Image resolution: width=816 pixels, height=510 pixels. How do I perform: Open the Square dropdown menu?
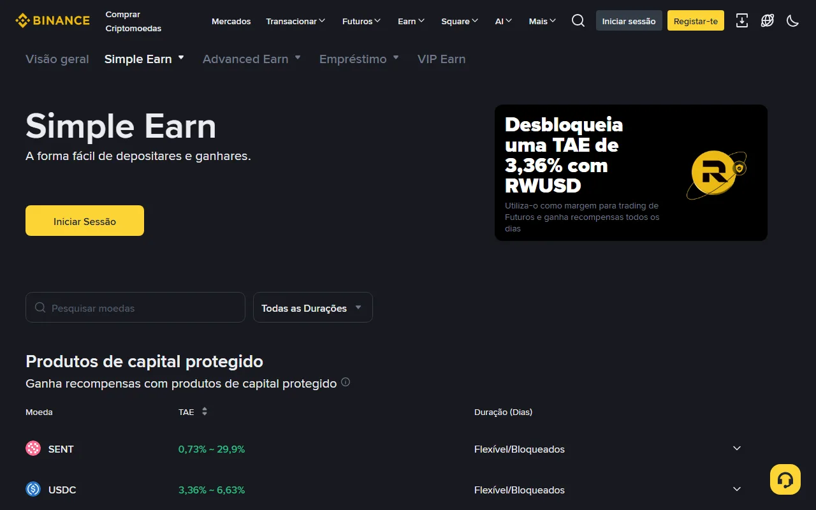click(460, 21)
